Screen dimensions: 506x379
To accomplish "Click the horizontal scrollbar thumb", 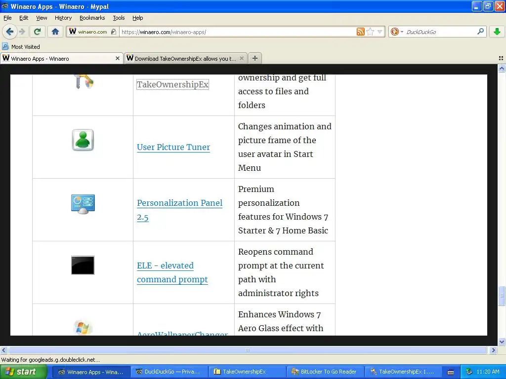I will coord(248,350).
